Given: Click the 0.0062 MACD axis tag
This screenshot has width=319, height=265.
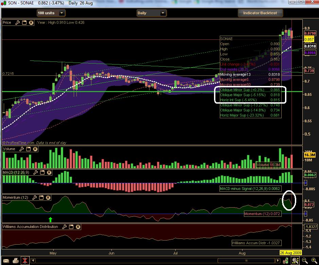Looking at the screenshot, I should pos(310,175).
